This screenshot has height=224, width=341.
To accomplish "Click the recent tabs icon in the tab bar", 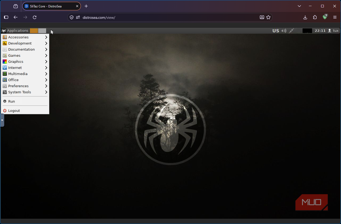I will coord(16,6).
